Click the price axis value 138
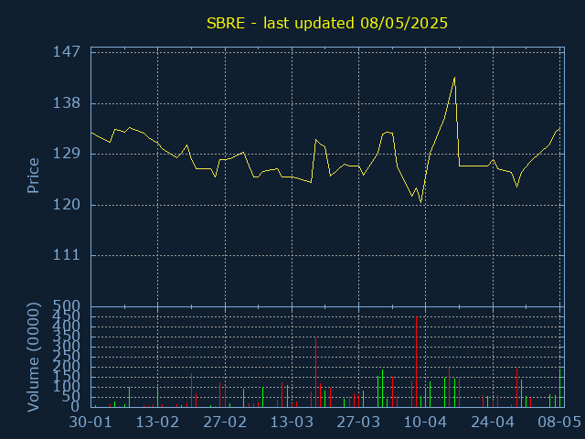The image size is (585, 439). [67, 103]
